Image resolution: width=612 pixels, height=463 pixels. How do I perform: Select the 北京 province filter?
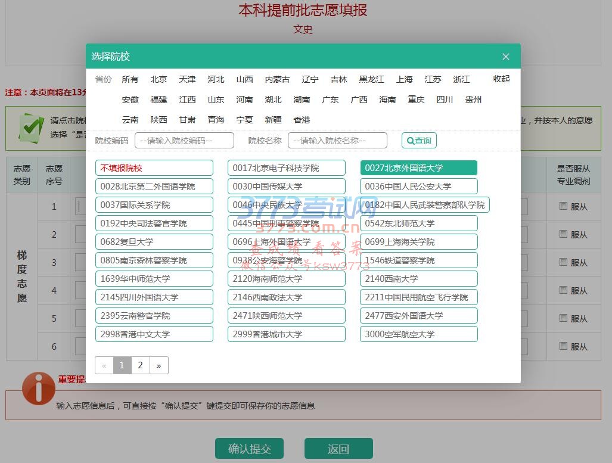[x=159, y=79]
